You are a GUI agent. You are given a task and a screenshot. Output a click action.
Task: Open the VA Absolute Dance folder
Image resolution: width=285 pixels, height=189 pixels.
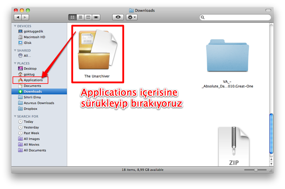[227, 57]
